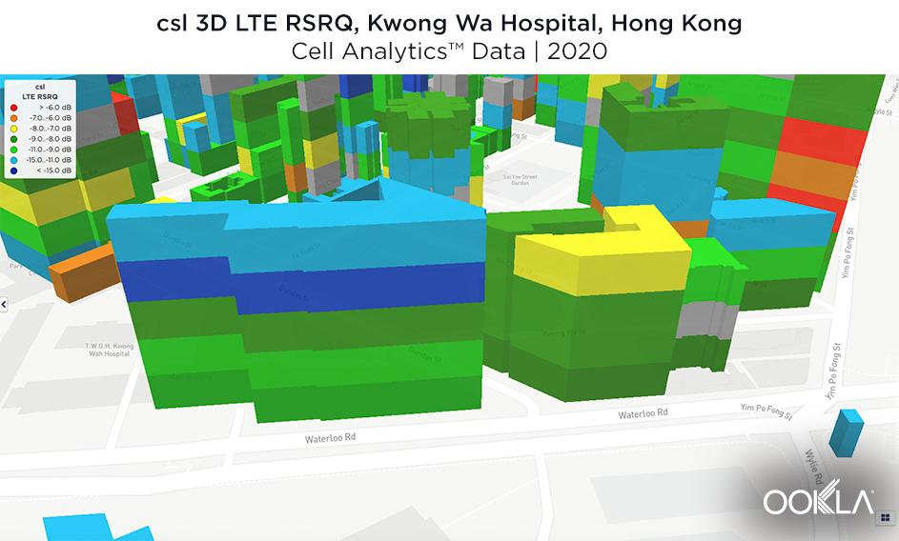Click the "T.W.G.H. Kwong Wah Hospital" map label
Screen dimensions: 899x541
coord(109,350)
